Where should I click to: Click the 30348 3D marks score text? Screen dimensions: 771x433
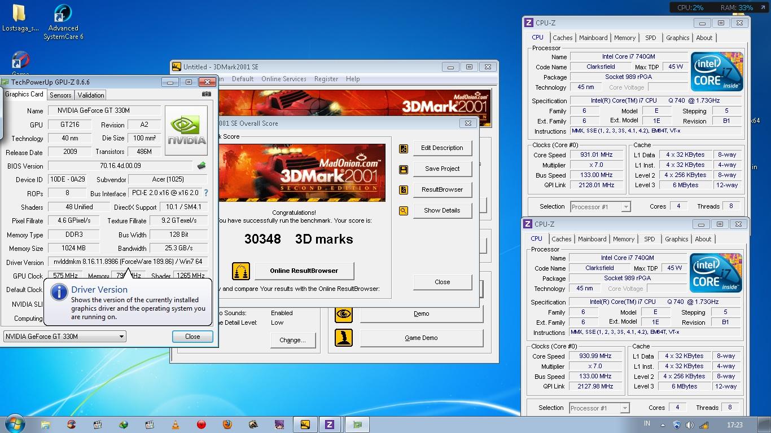point(299,239)
